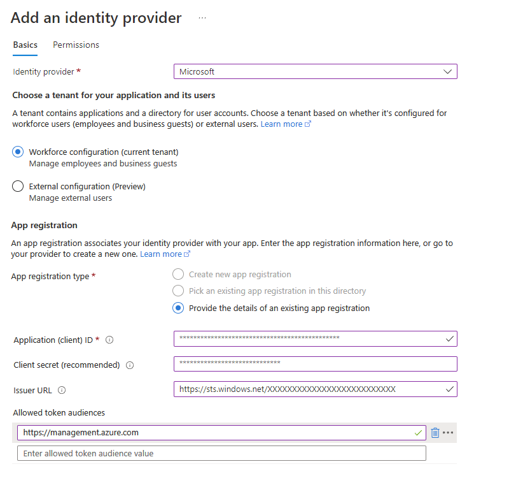This screenshot has height=478, width=509.
Task: Click the Enter allowed token audience value field
Action: pyautogui.click(x=221, y=453)
